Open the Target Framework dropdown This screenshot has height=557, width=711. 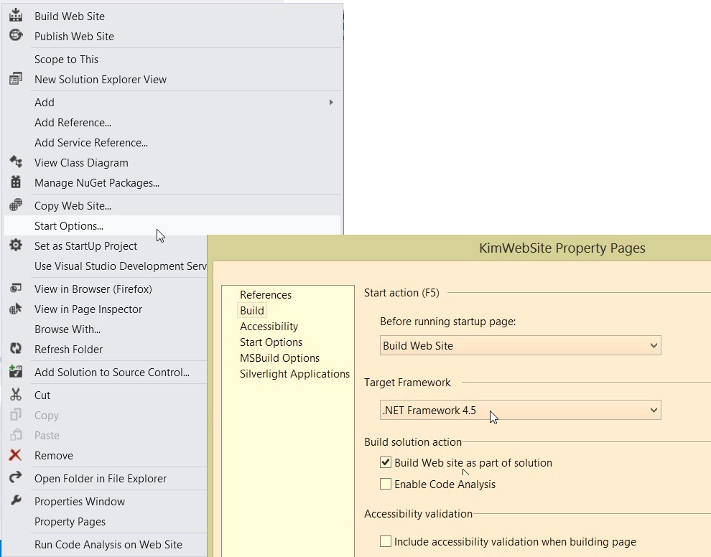521,410
